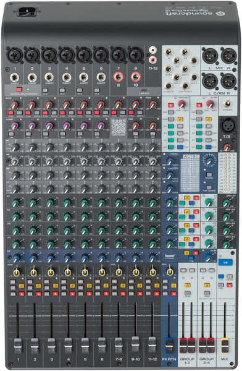Mute channel 6 with its red mute button

click(106, 294)
